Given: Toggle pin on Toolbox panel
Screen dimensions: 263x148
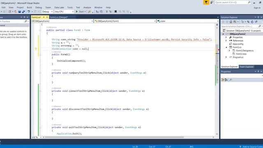Looking at the screenshot, I should tap(25, 17).
